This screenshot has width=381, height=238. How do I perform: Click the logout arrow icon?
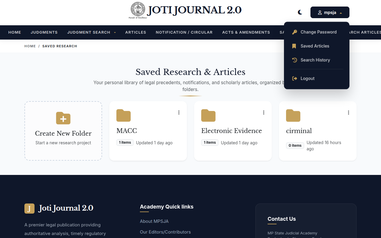point(294,79)
